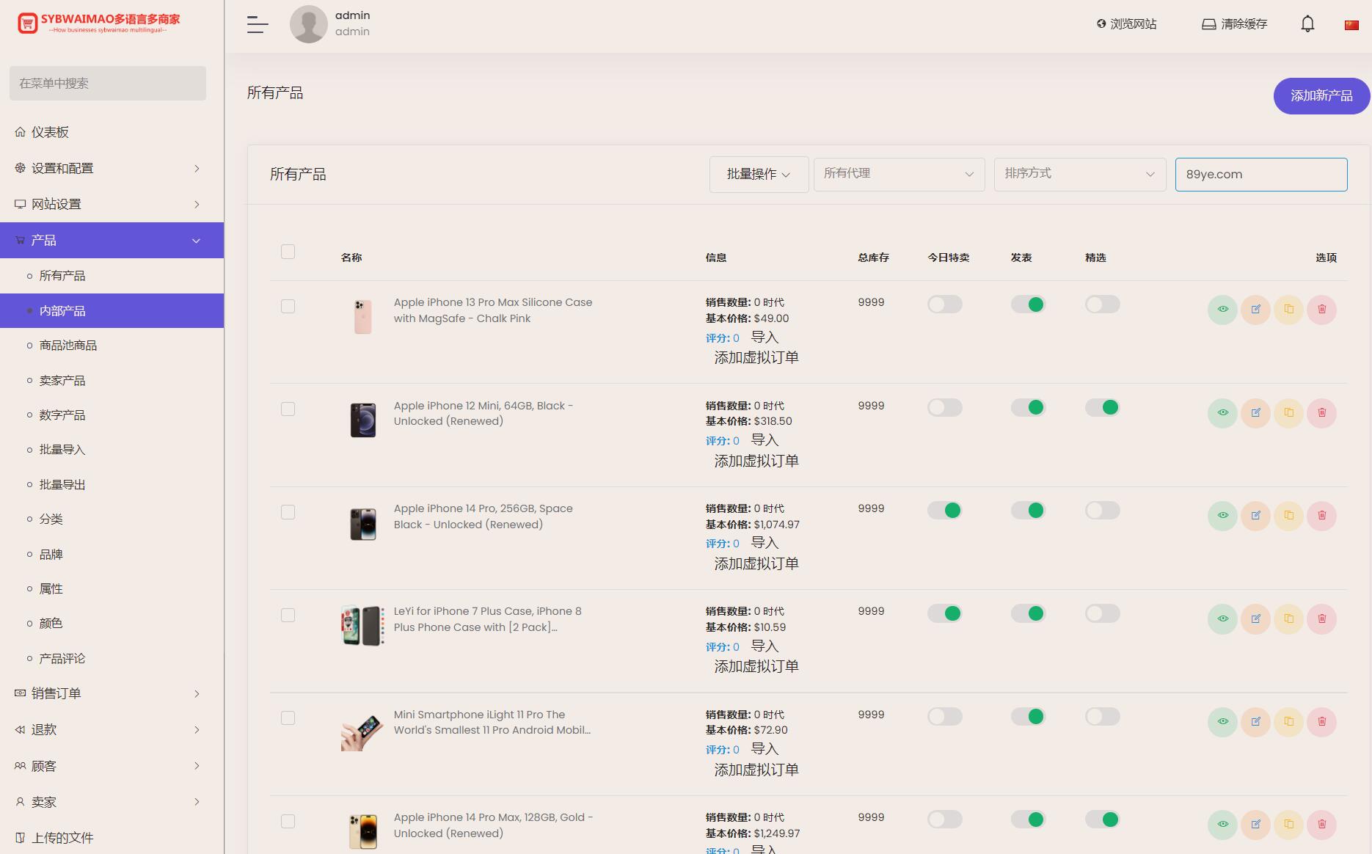The height and width of the screenshot is (854, 1372).
Task: Check the iPhone 12 Mini row checkbox
Action: click(288, 409)
